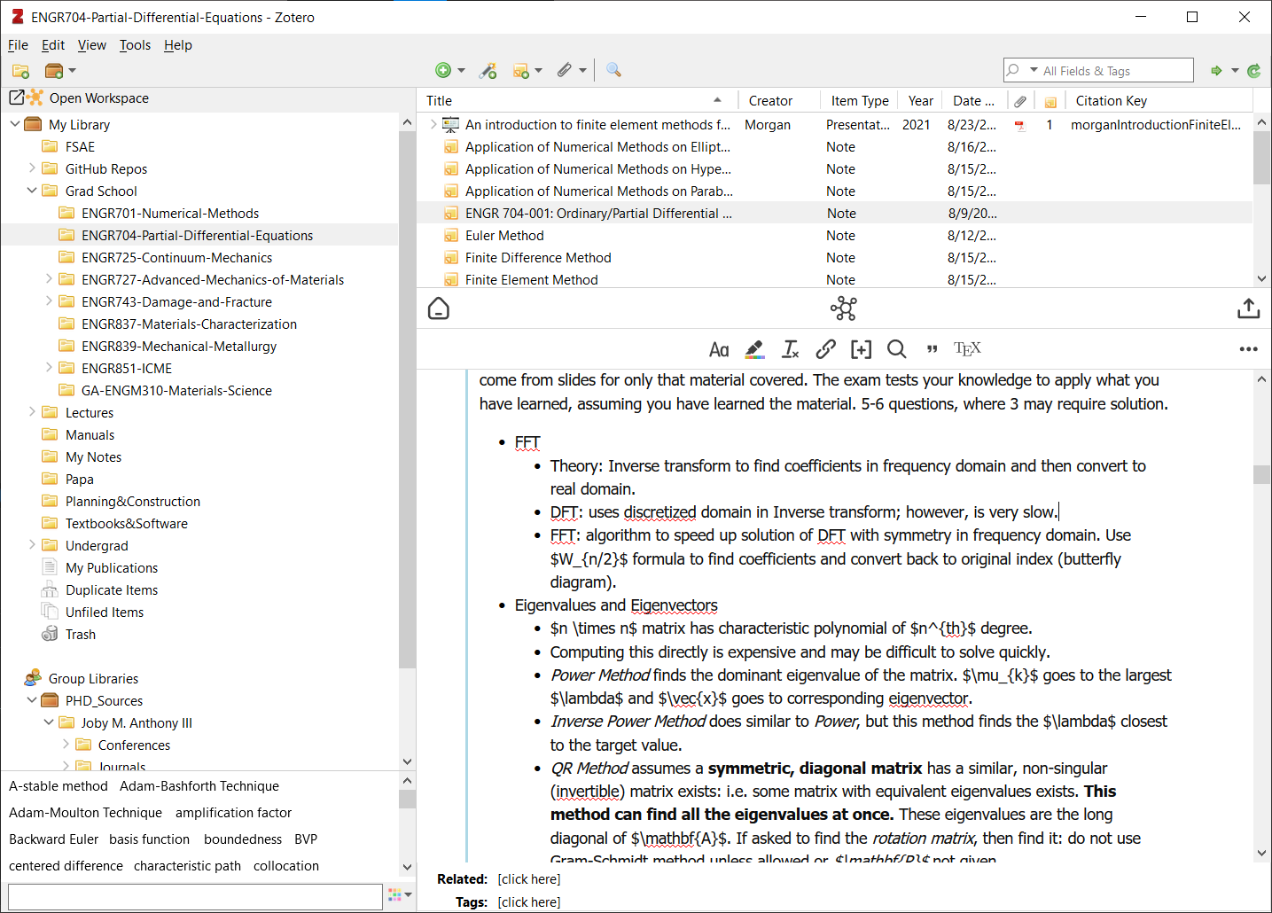Create a new collection
The image size is (1272, 913).
point(20,70)
